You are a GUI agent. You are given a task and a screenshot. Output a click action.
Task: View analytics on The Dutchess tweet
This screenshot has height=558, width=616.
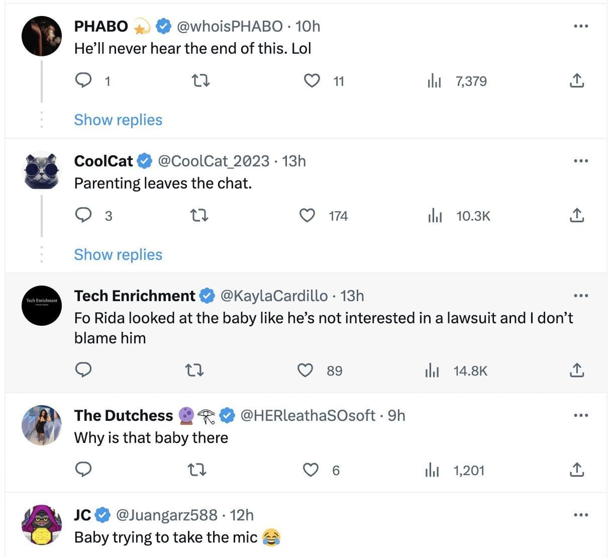433,470
